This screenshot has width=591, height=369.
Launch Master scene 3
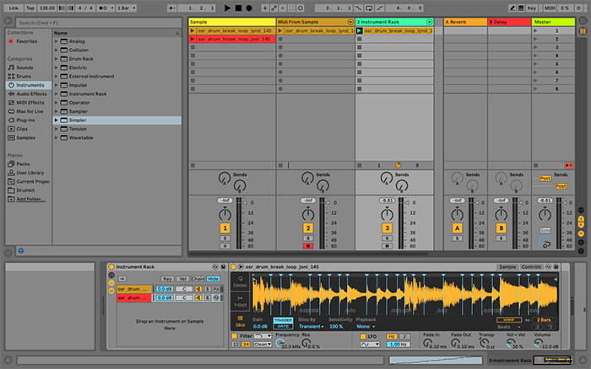coord(535,47)
